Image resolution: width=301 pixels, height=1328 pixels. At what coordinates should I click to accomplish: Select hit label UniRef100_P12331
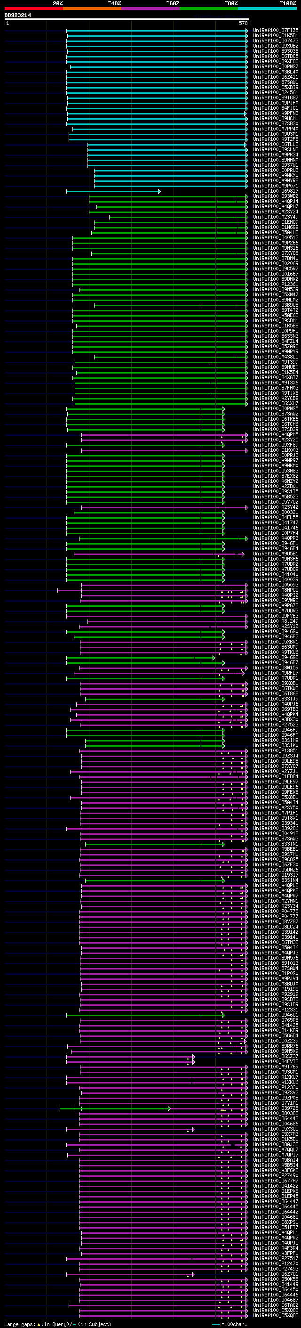point(276,1010)
